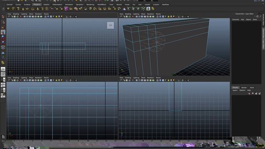Image resolution: width=265 pixels, height=149 pixels.
Task: Select the Display tab in the Layer Editor
Action: point(236,87)
